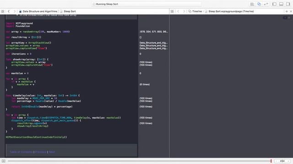Click (100 times) result beside the return line
293x164 pixels.
(x=146, y=107)
